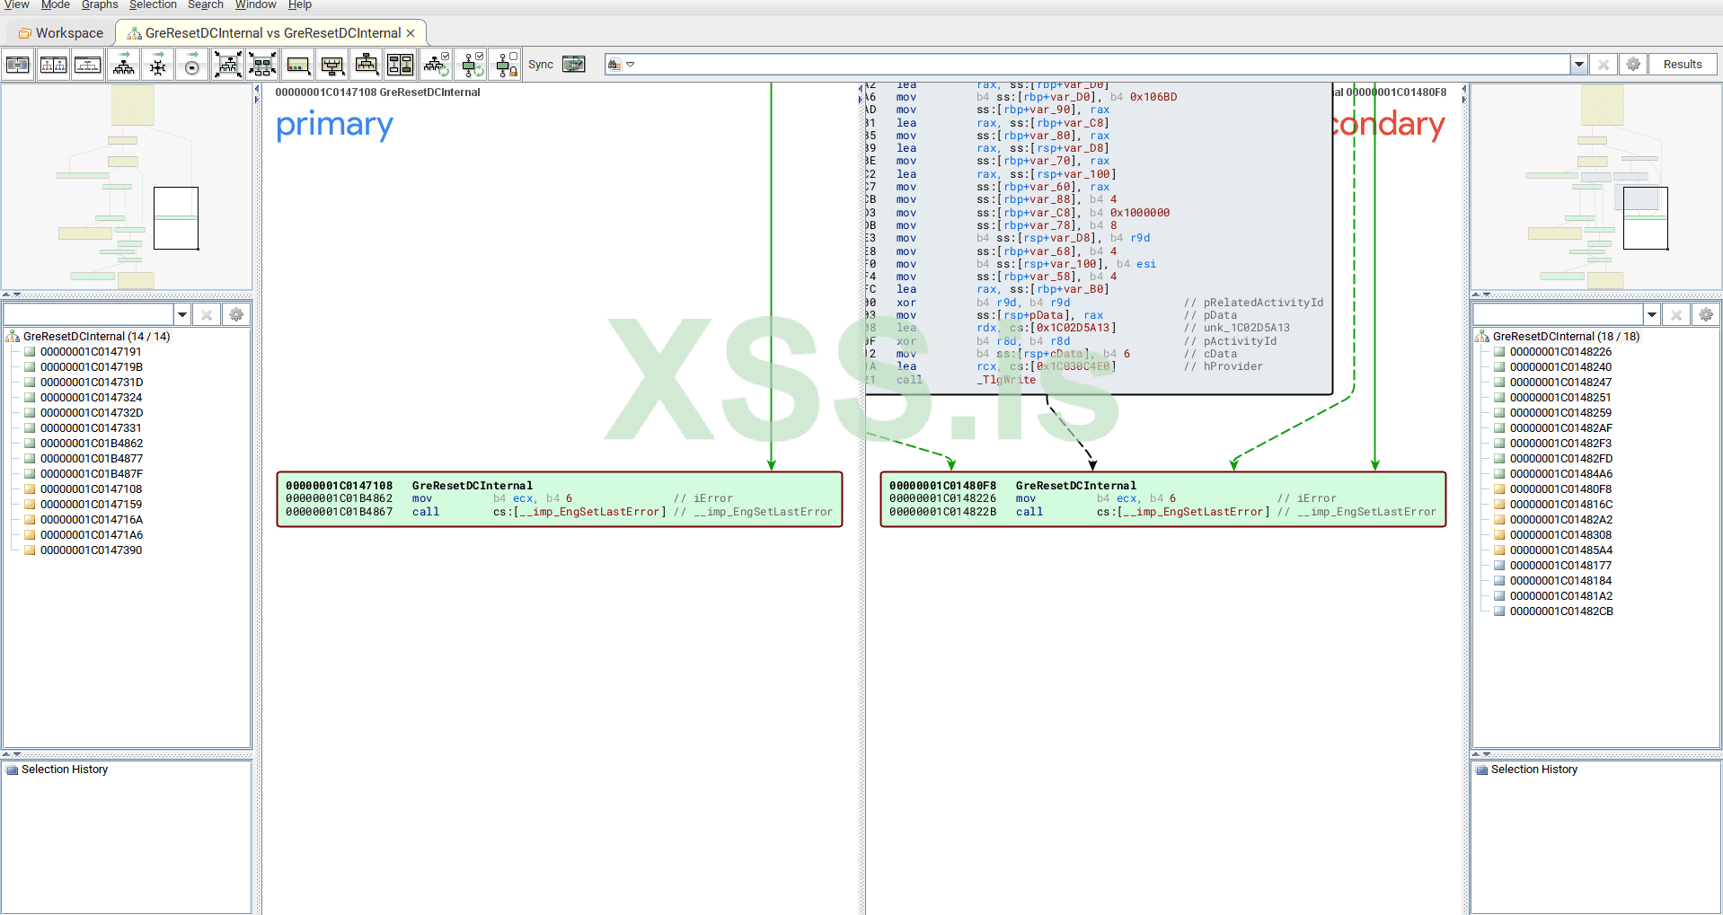Toggle proximity browsing freeze lock icon
This screenshot has height=915, width=1723.
pos(507,65)
